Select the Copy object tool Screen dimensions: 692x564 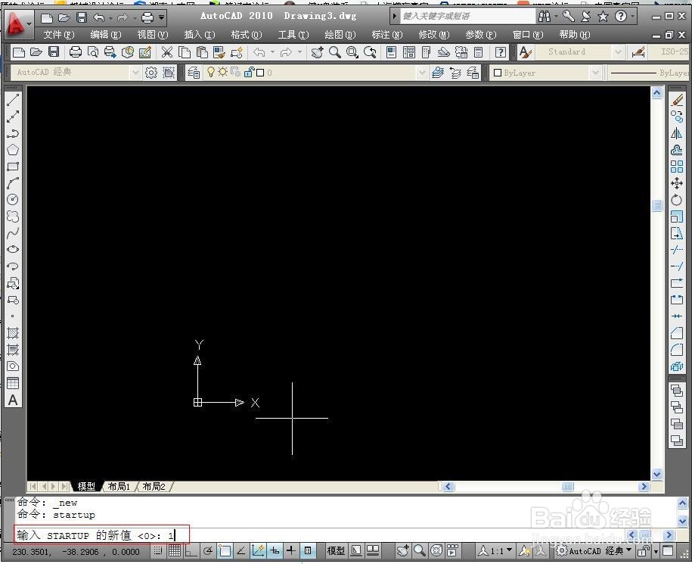tap(677, 117)
